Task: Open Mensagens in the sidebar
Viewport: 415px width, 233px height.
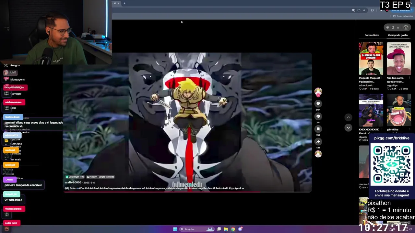Action: pyautogui.click(x=14, y=80)
